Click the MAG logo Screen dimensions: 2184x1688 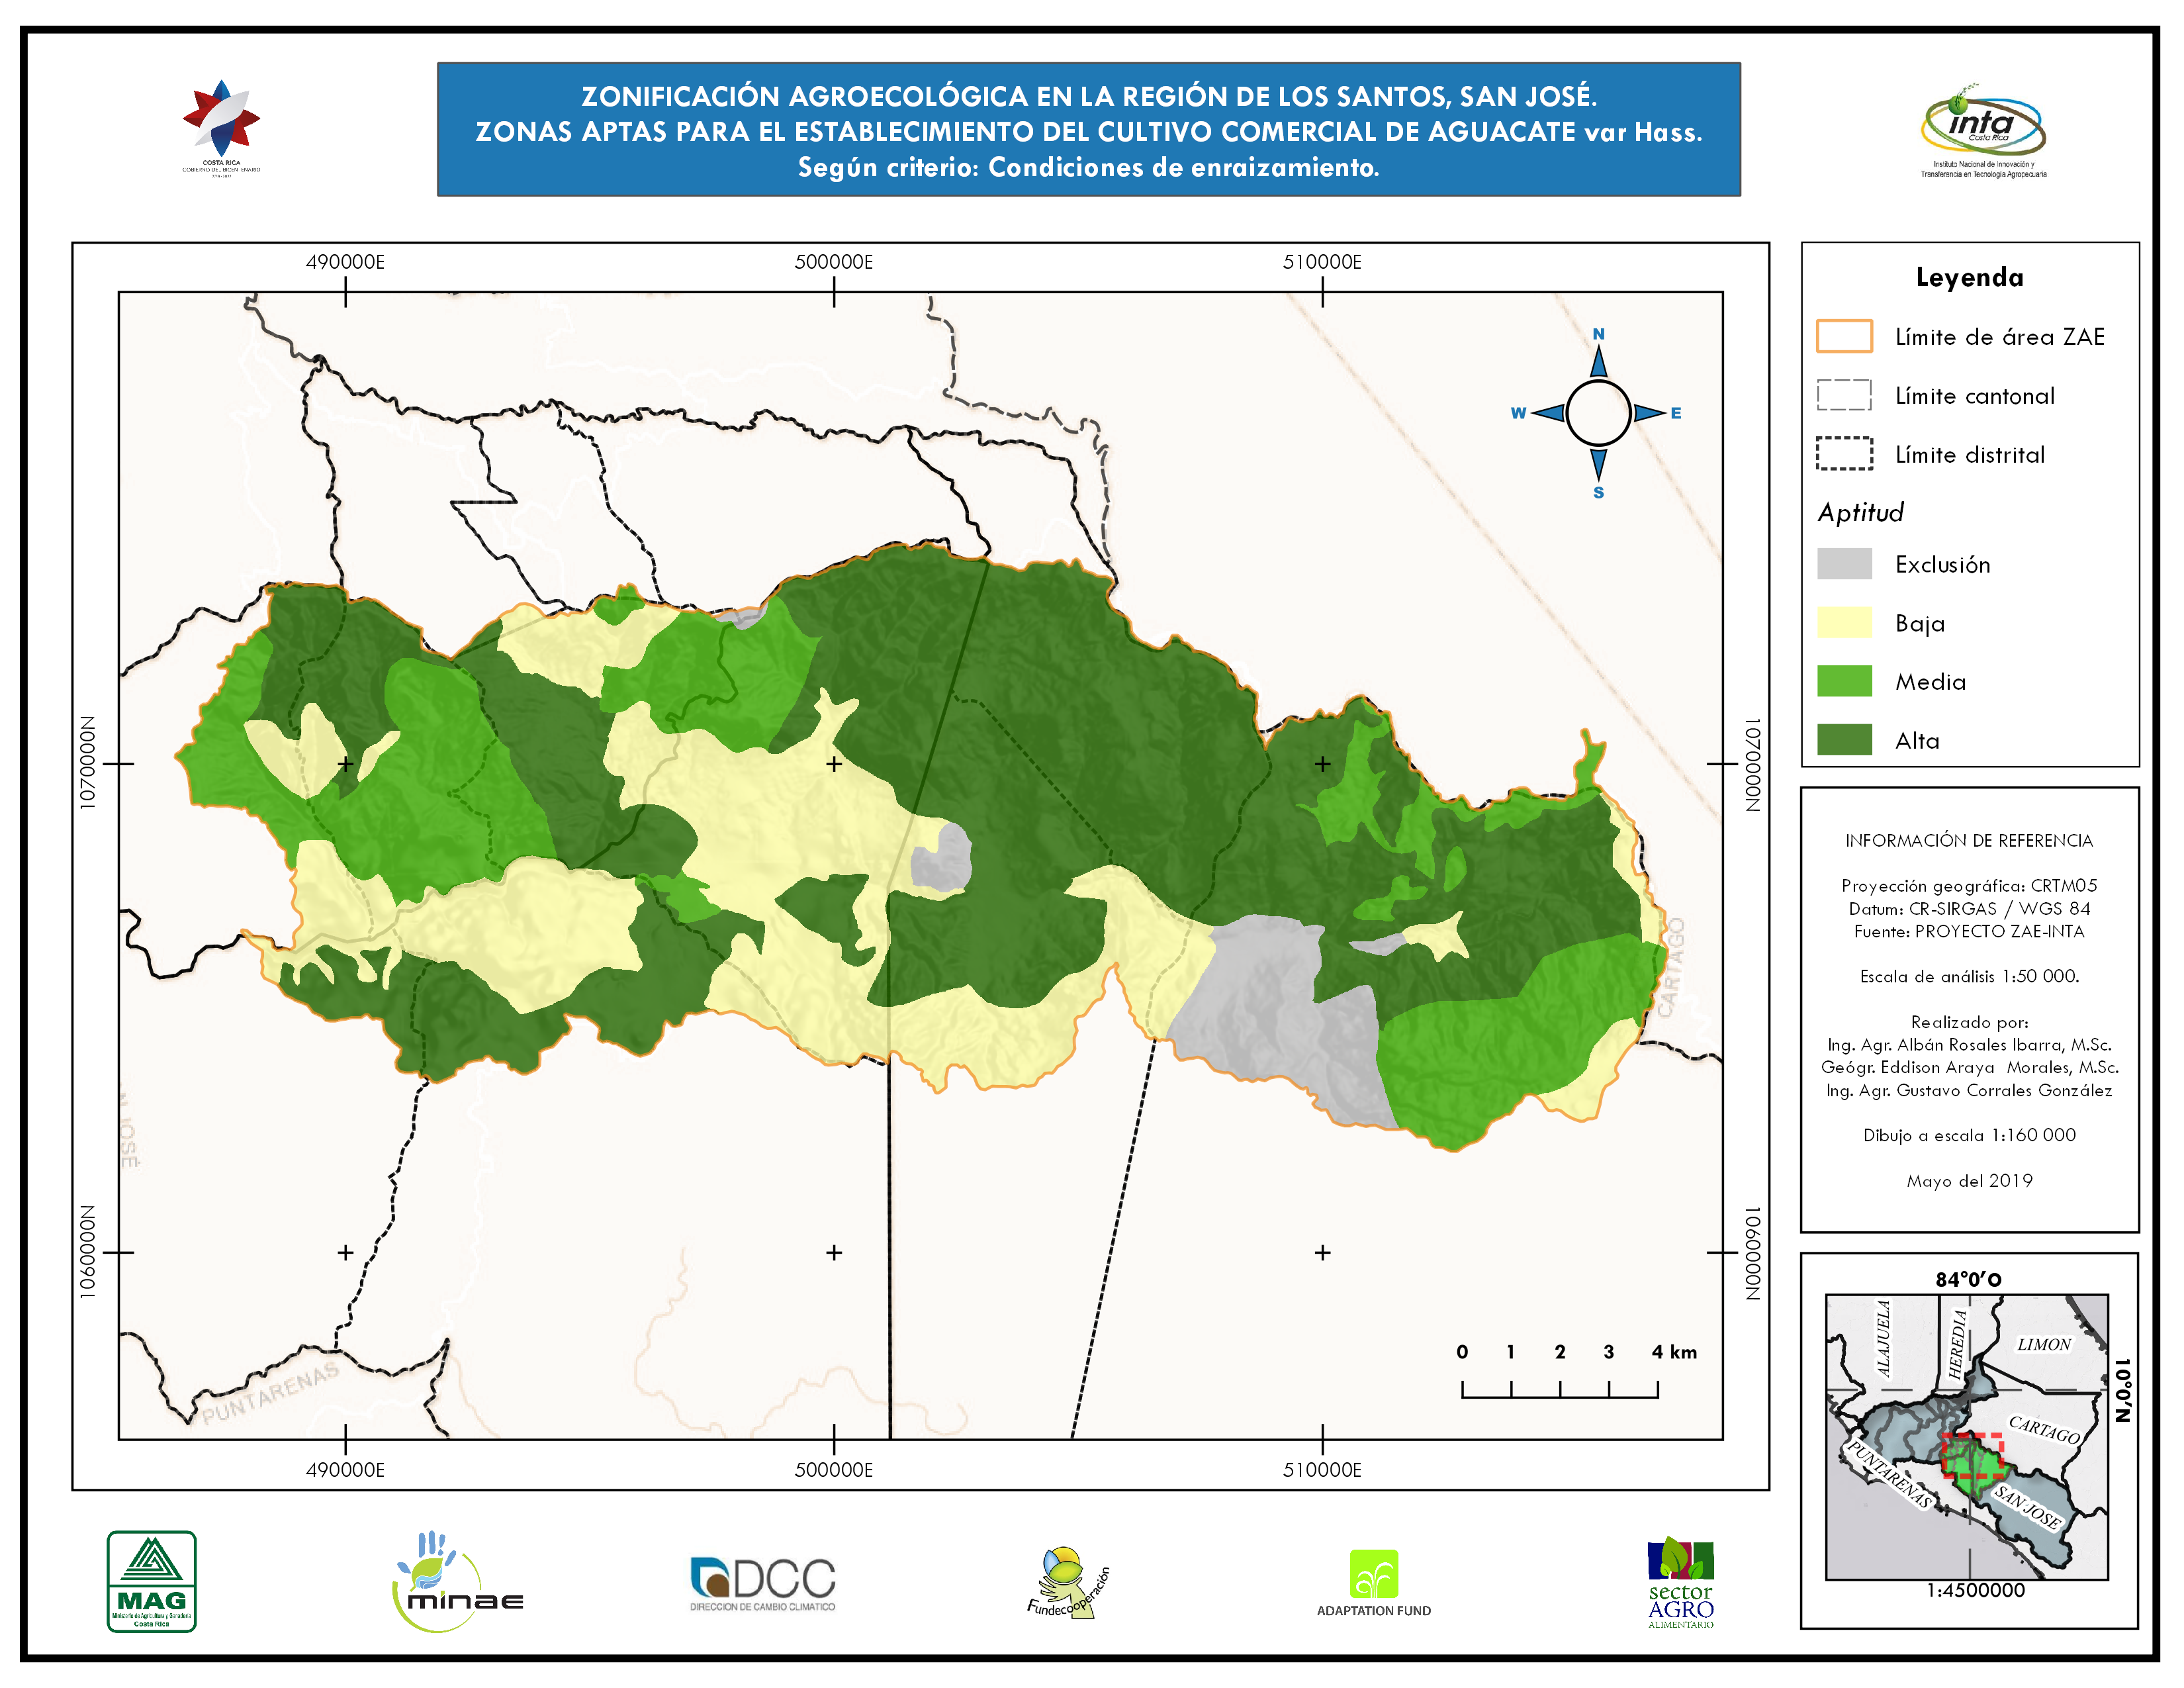point(151,1581)
